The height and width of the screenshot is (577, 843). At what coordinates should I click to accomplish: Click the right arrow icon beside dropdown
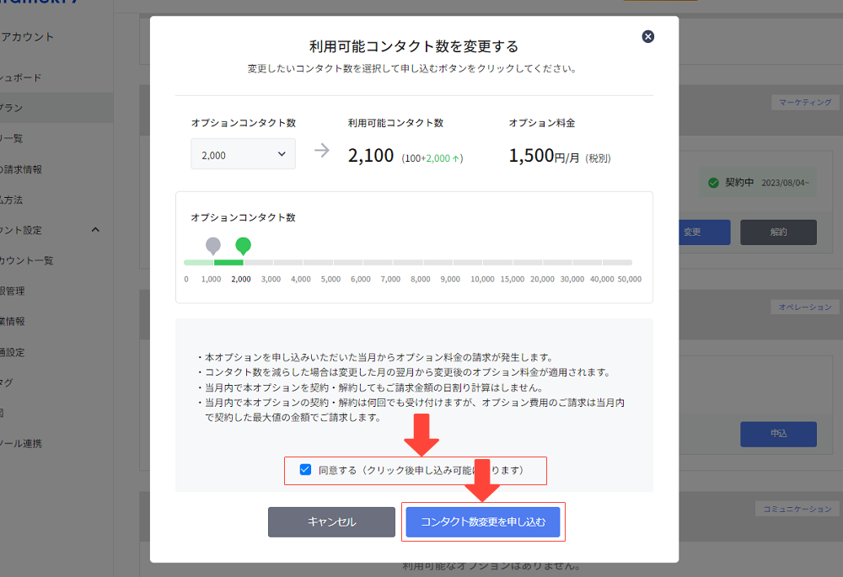[x=321, y=150]
